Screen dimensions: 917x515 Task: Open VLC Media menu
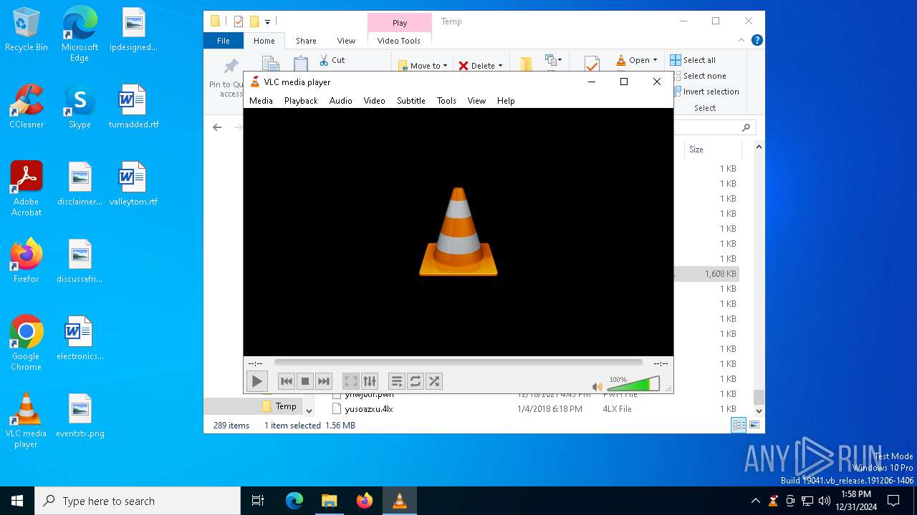[x=261, y=101]
